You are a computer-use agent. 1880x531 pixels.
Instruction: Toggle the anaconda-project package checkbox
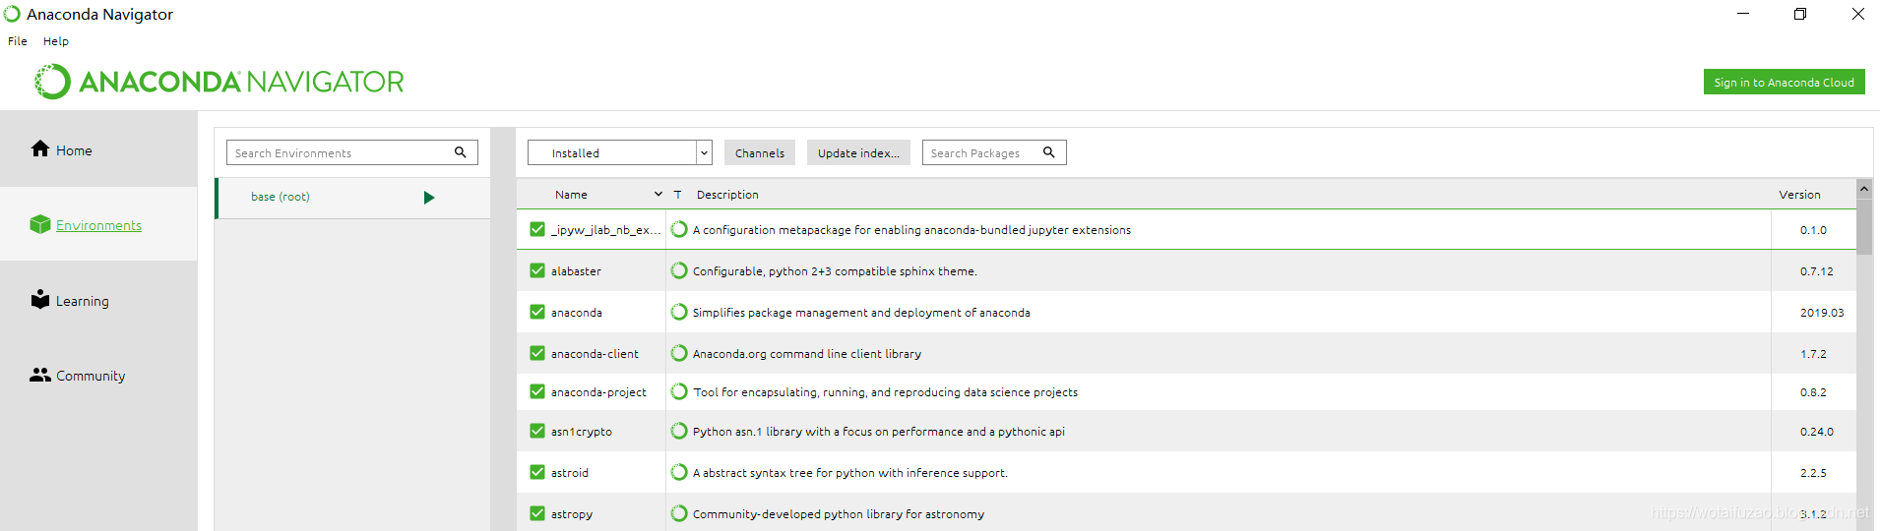pos(537,391)
